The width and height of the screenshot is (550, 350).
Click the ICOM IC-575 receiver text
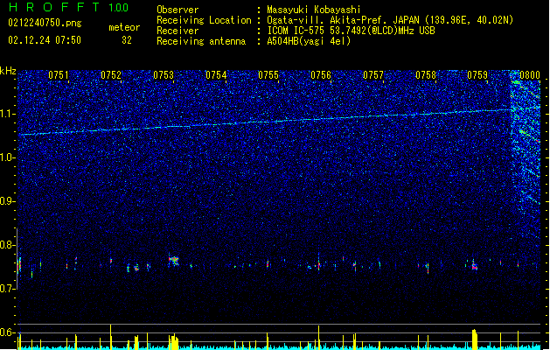(x=351, y=31)
